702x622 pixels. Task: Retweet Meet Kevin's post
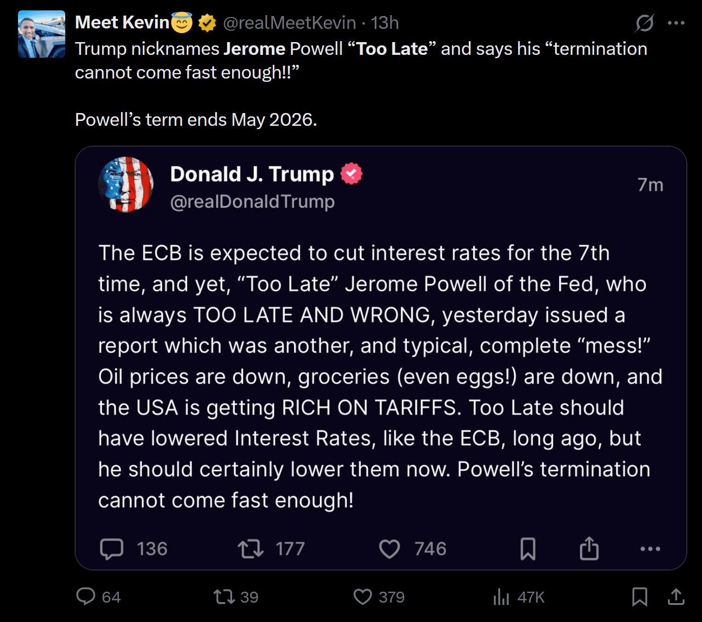[x=224, y=596]
